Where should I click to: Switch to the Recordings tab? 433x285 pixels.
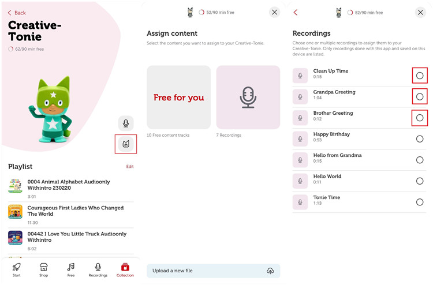coord(98,270)
